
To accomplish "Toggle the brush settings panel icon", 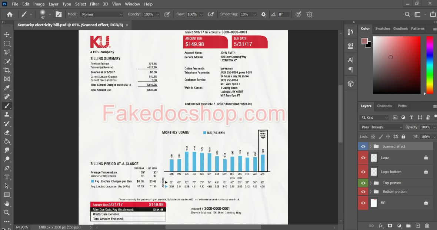I will (59, 14).
